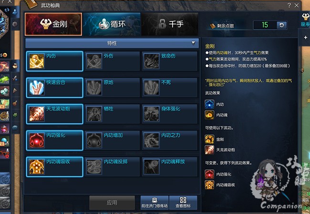
Task: Reset remaining points with the refresh icon
Action: (282, 25)
